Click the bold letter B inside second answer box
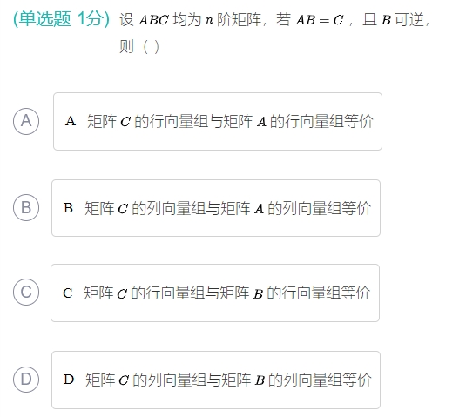The height and width of the screenshot is (417, 466). (x=68, y=207)
